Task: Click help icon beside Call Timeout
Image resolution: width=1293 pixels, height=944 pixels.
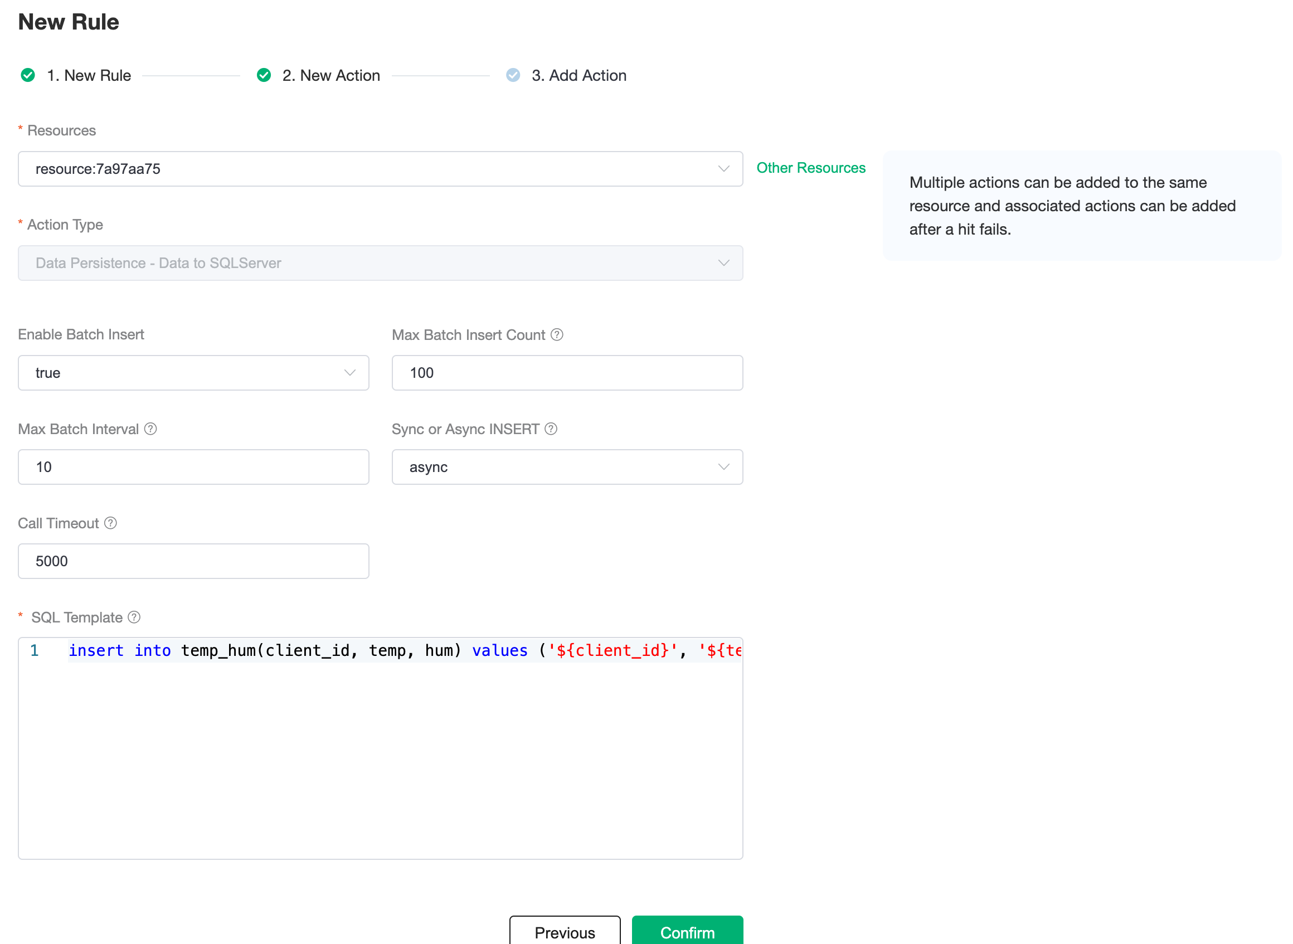Action: coord(111,523)
